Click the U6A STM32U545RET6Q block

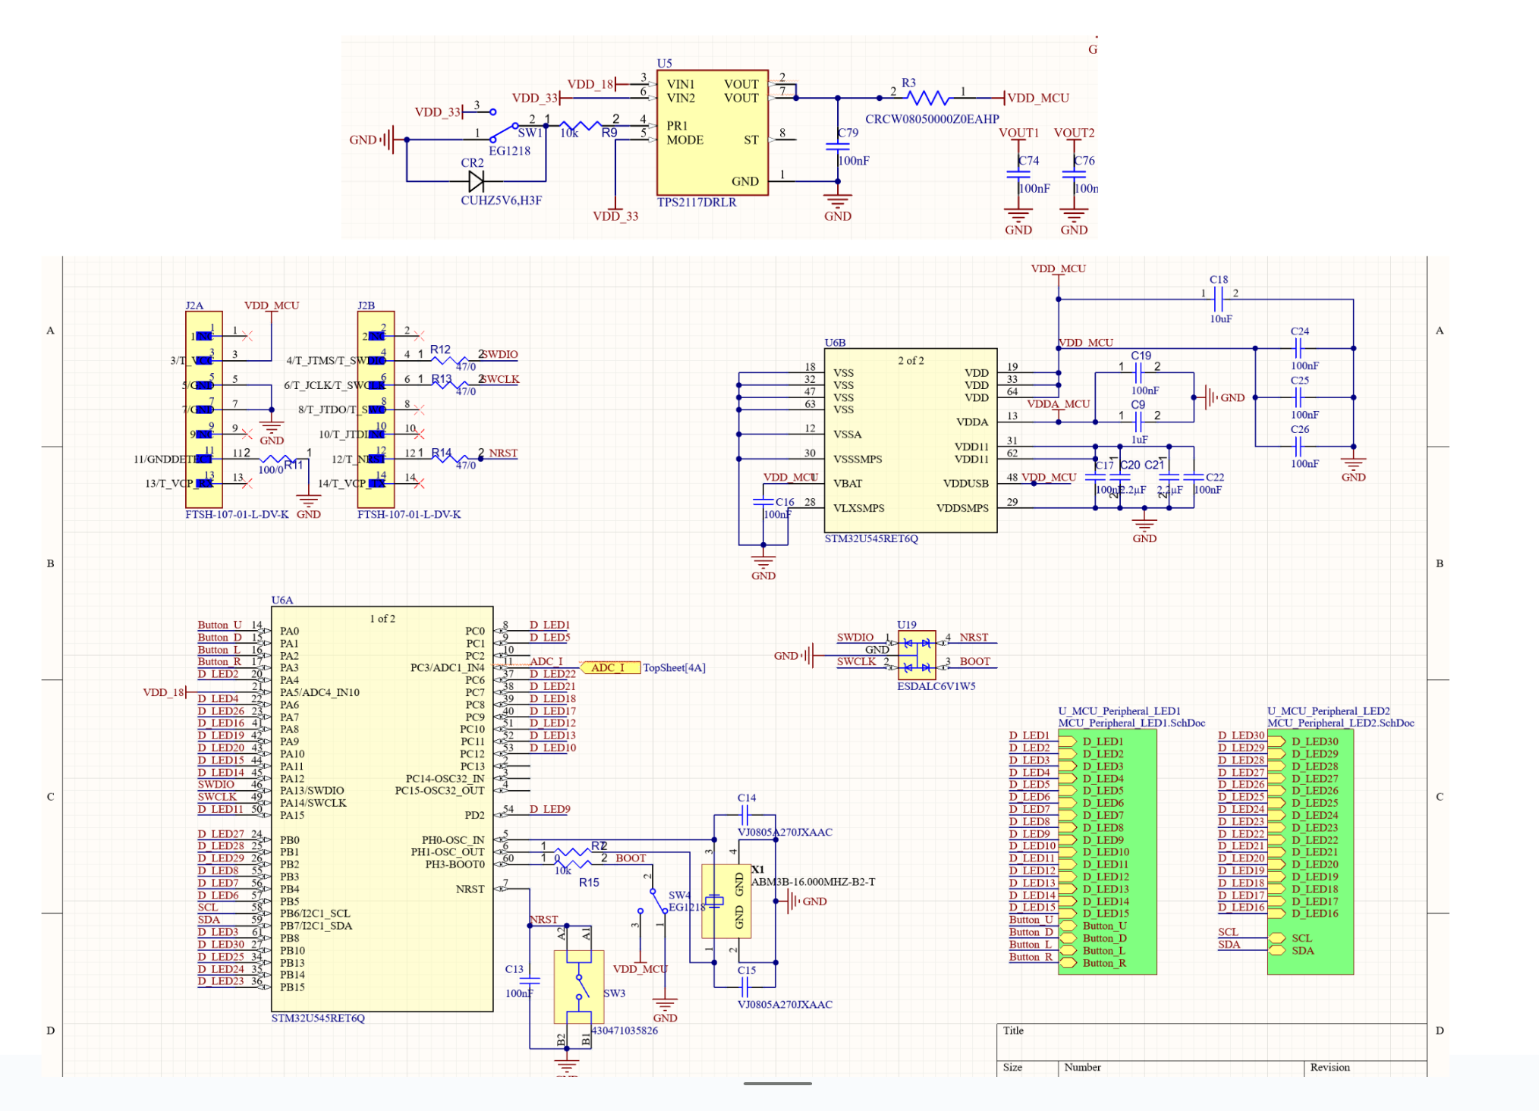pyautogui.click(x=382, y=808)
